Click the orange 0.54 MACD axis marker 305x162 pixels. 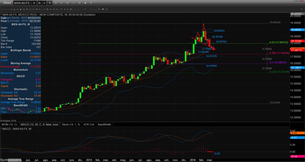[x=297, y=133]
